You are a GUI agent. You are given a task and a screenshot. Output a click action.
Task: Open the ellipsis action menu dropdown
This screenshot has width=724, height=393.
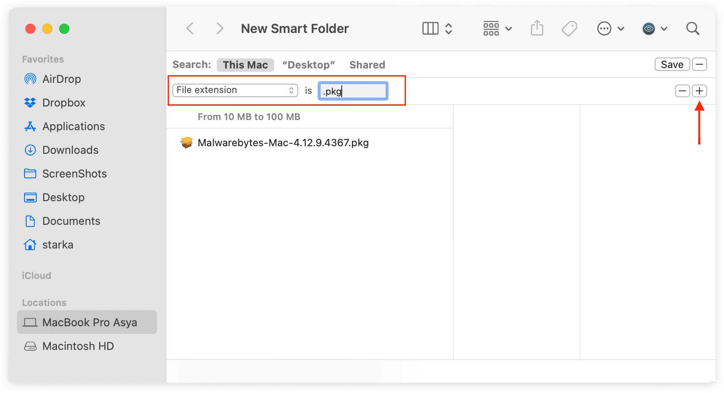pyautogui.click(x=610, y=29)
